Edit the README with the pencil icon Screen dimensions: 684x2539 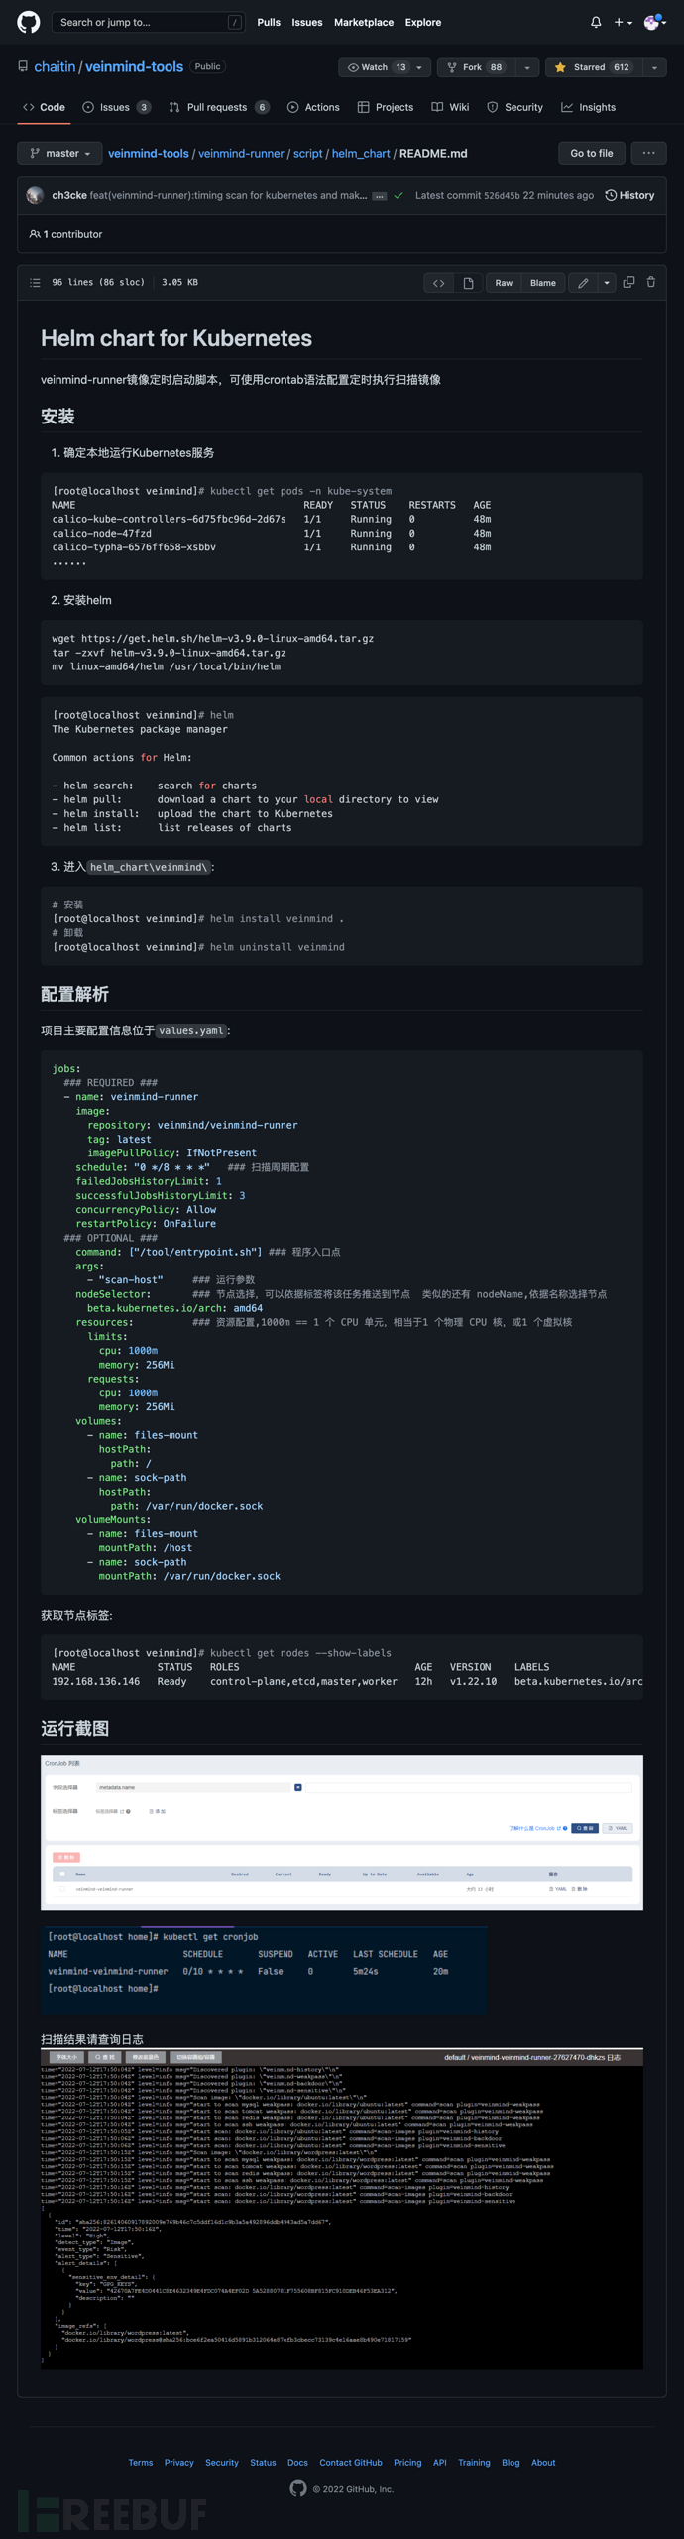(x=585, y=282)
